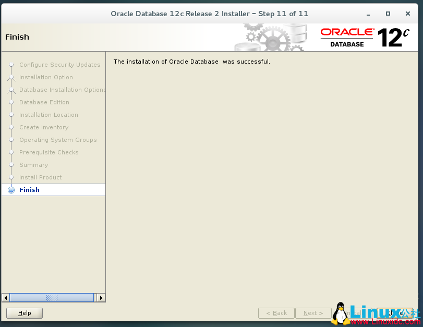The image size is (423, 327).
Task: Select the Configure Security Updates step
Action: click(x=60, y=65)
